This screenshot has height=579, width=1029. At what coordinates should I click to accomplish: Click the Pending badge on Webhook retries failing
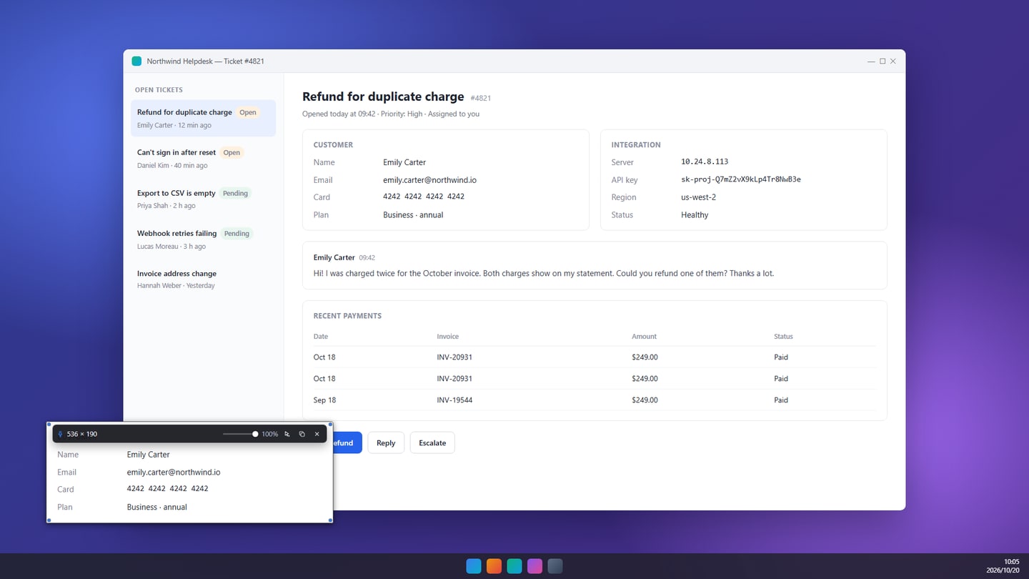237,234
